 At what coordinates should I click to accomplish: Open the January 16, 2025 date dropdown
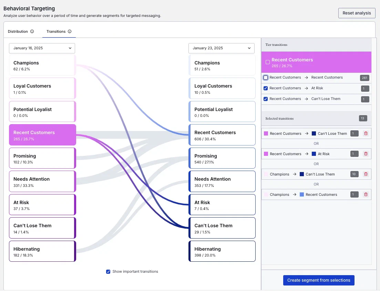pos(42,48)
